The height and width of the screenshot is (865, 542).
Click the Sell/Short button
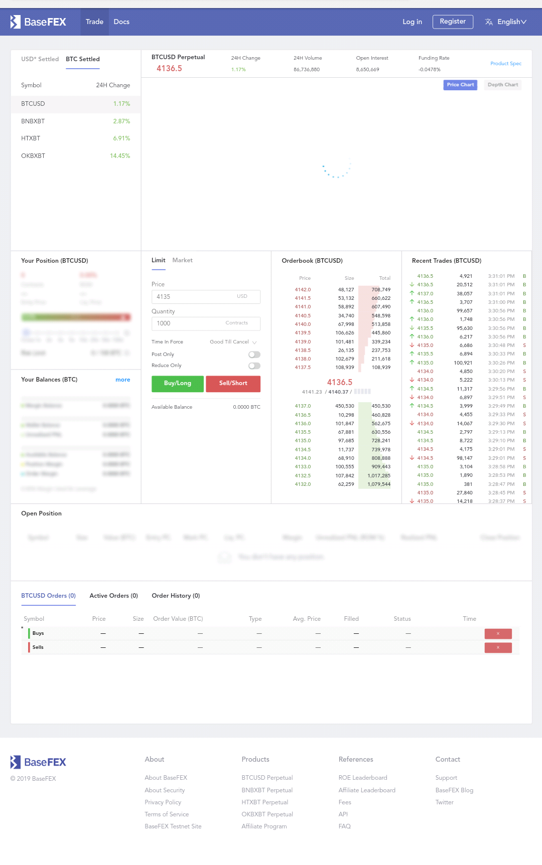pos(233,384)
